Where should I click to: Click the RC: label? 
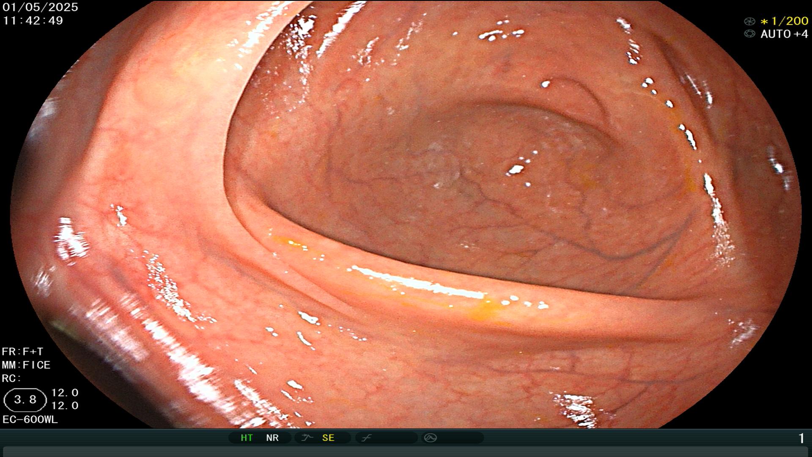pos(11,378)
